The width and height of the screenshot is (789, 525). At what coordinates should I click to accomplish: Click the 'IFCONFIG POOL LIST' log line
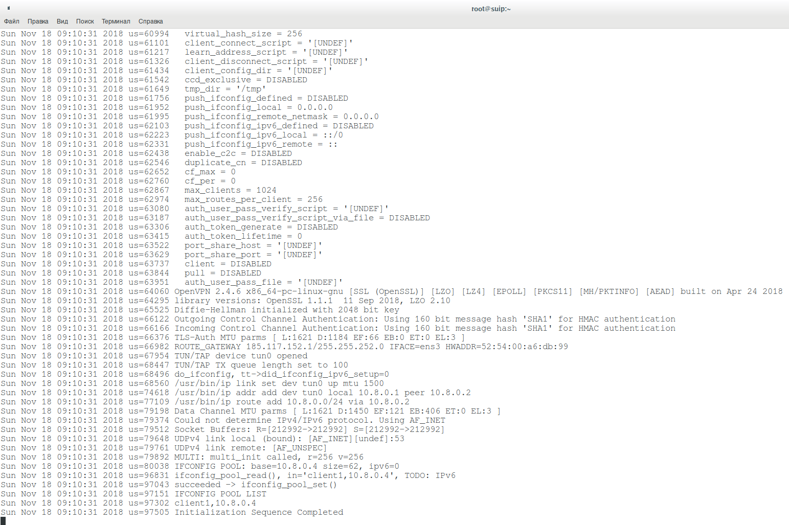pyautogui.click(x=220, y=494)
